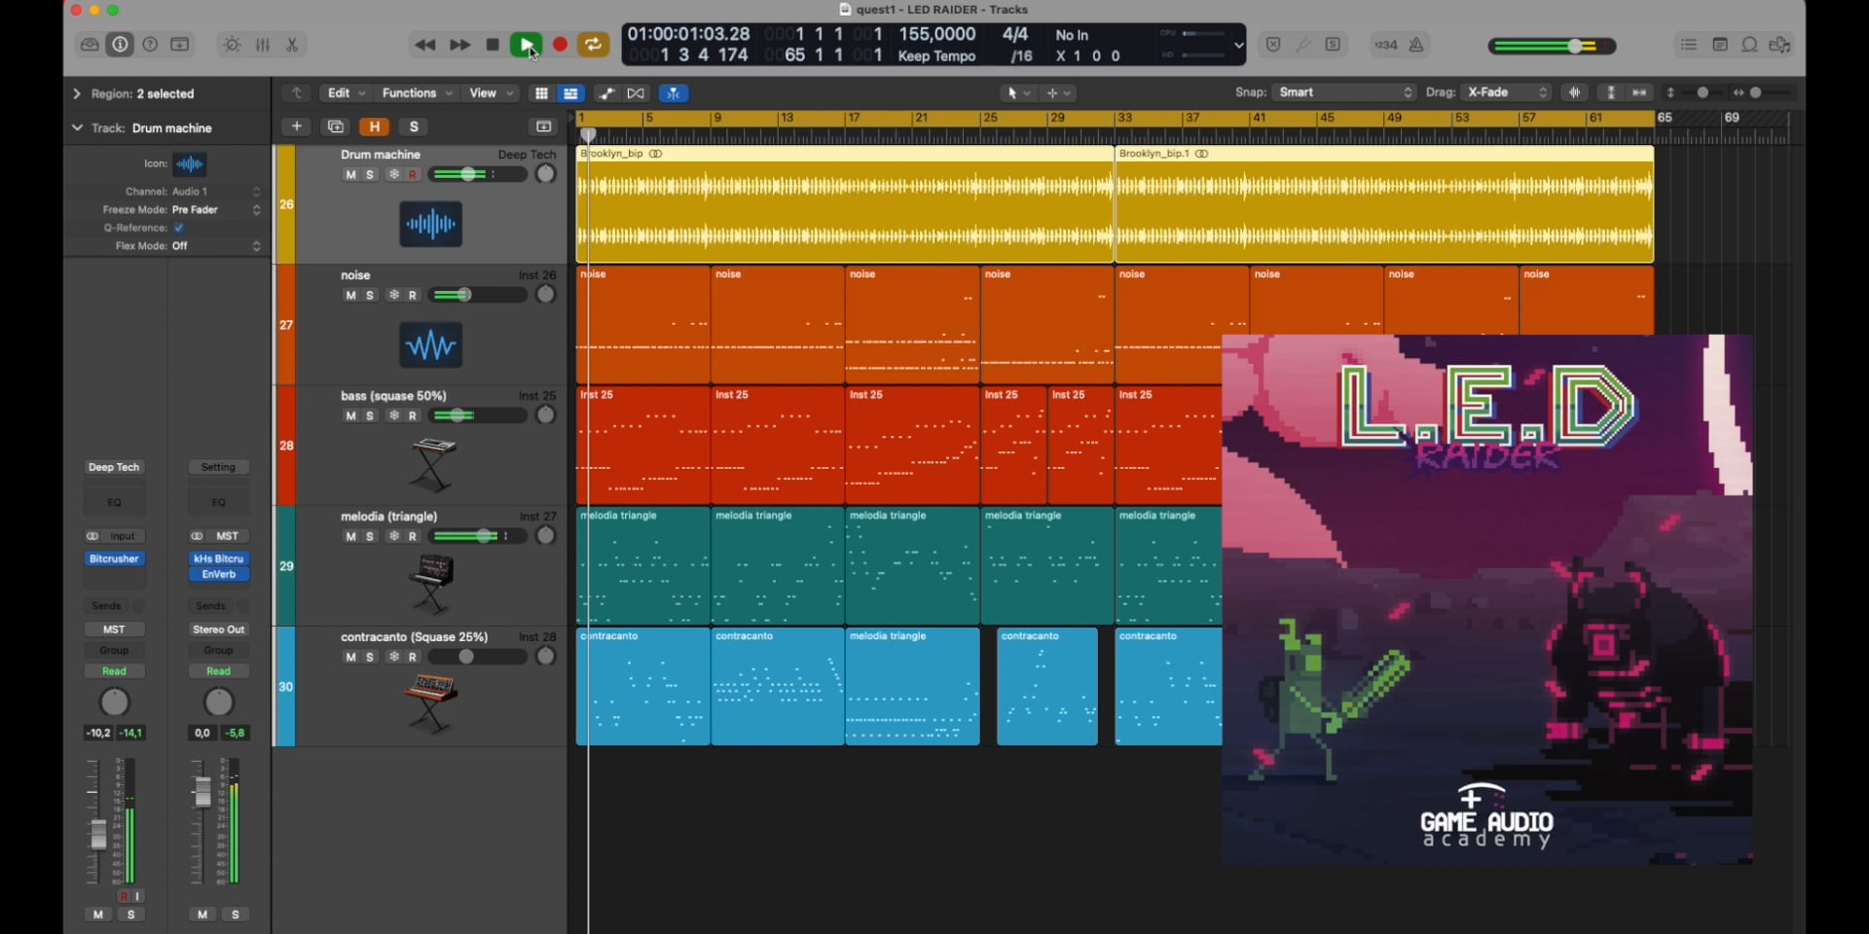The height and width of the screenshot is (934, 1869).
Task: Select the Brooklyn_bip.1 audio region
Action: click(1384, 204)
